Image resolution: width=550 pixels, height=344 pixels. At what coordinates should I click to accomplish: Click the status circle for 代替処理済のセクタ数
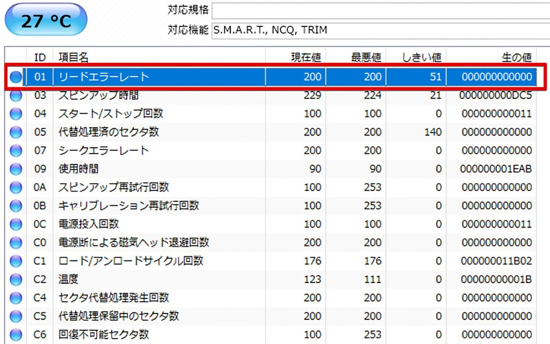pos(16,132)
